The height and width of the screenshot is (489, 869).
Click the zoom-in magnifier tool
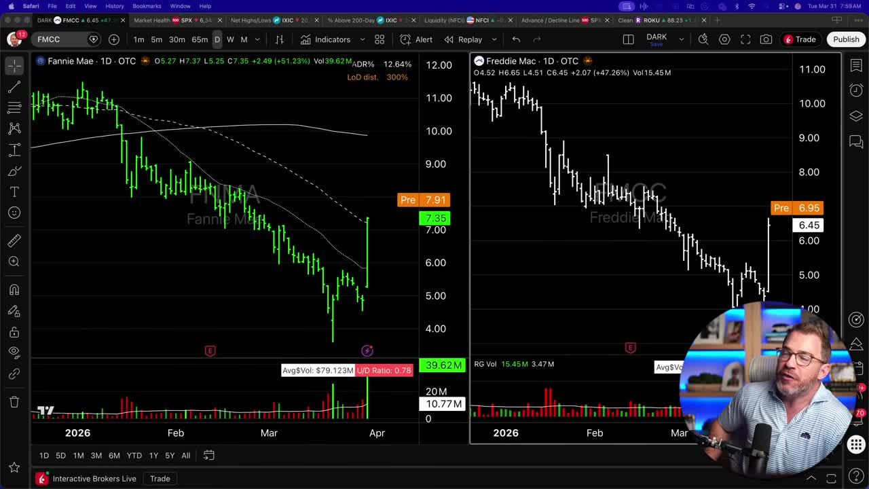(x=14, y=261)
